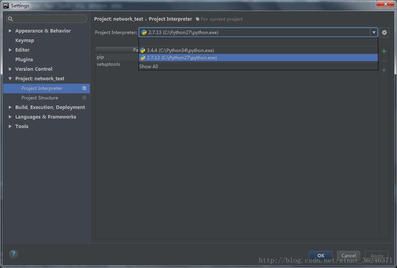Open the Keymap settings page

coord(24,40)
